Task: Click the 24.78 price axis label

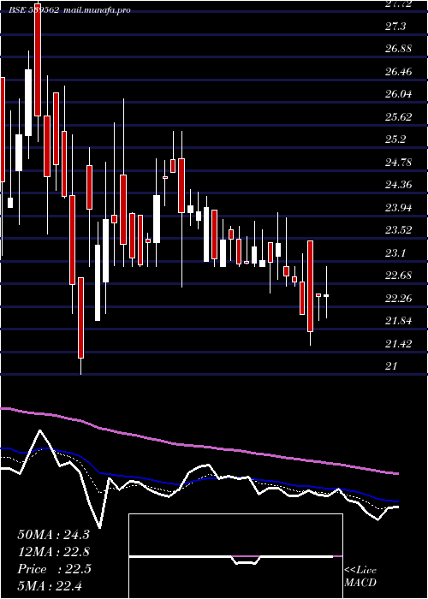Action: pyautogui.click(x=399, y=162)
